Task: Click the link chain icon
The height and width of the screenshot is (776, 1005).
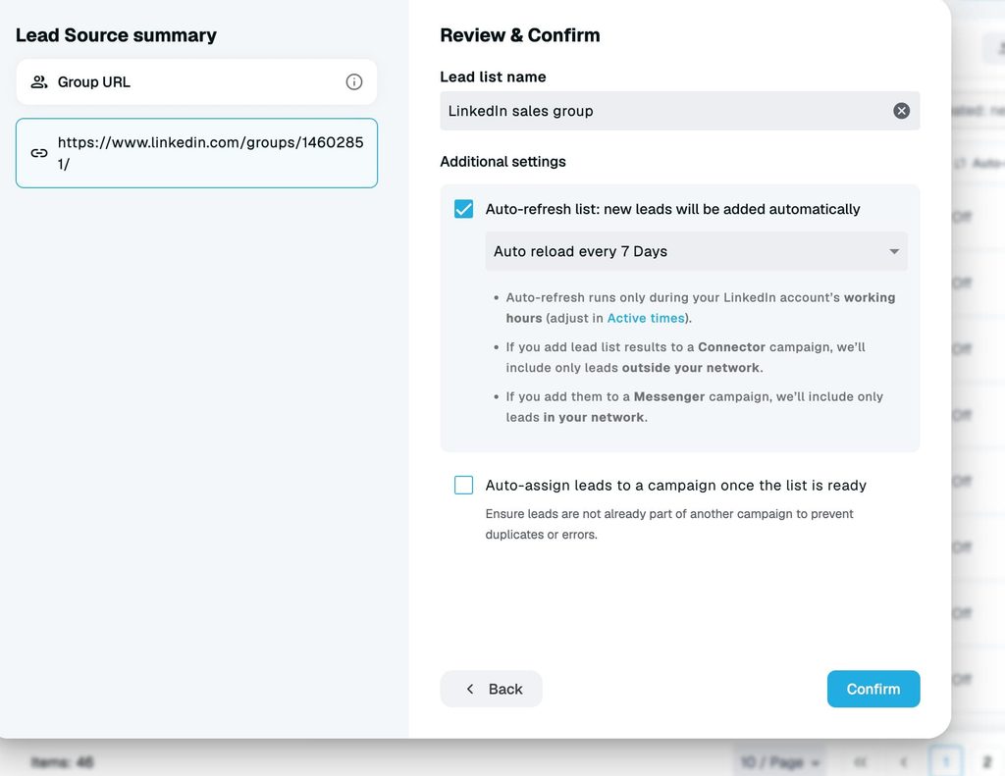Action: (39, 153)
